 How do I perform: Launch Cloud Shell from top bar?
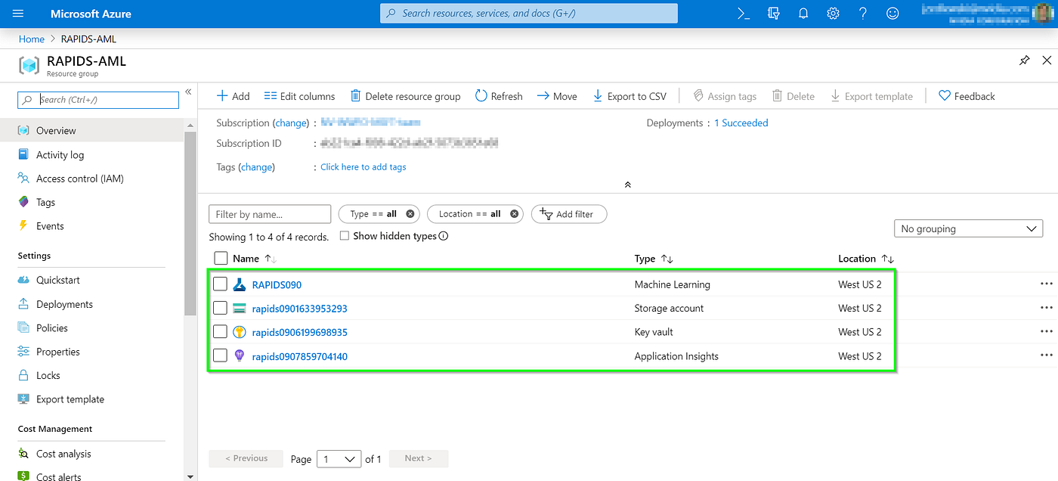click(744, 14)
